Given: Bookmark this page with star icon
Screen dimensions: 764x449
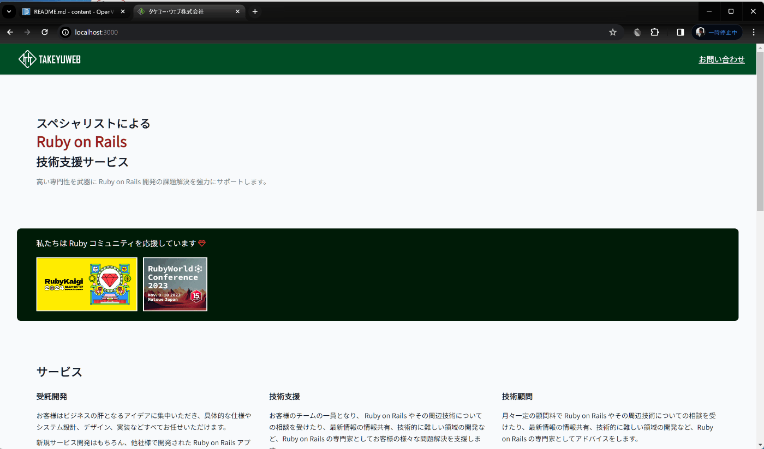Looking at the screenshot, I should click(x=612, y=32).
